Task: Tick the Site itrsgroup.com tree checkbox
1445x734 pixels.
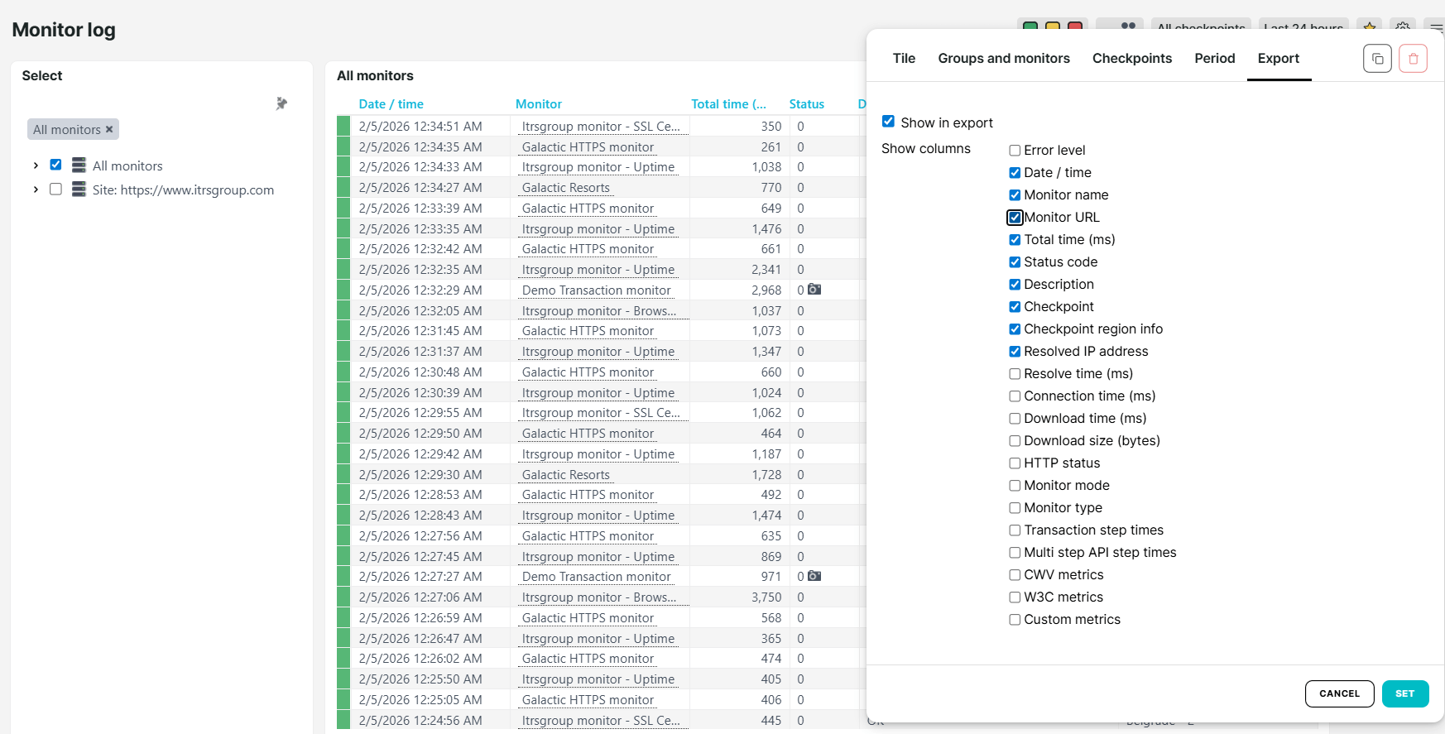Action: 55,189
